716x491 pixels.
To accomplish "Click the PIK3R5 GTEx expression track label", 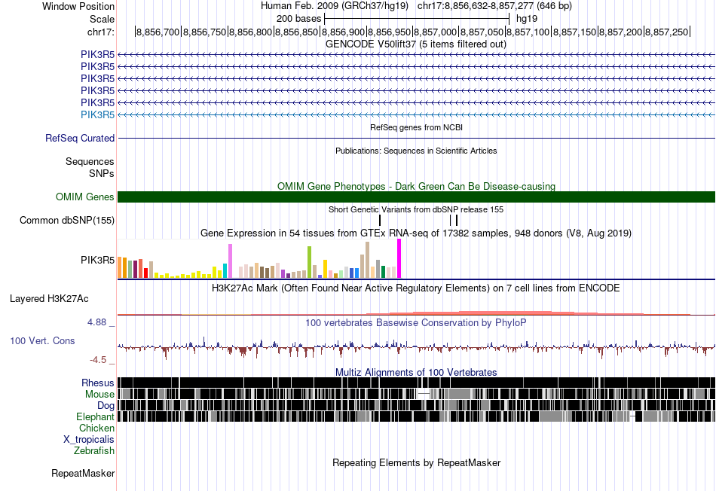I will point(97,260).
